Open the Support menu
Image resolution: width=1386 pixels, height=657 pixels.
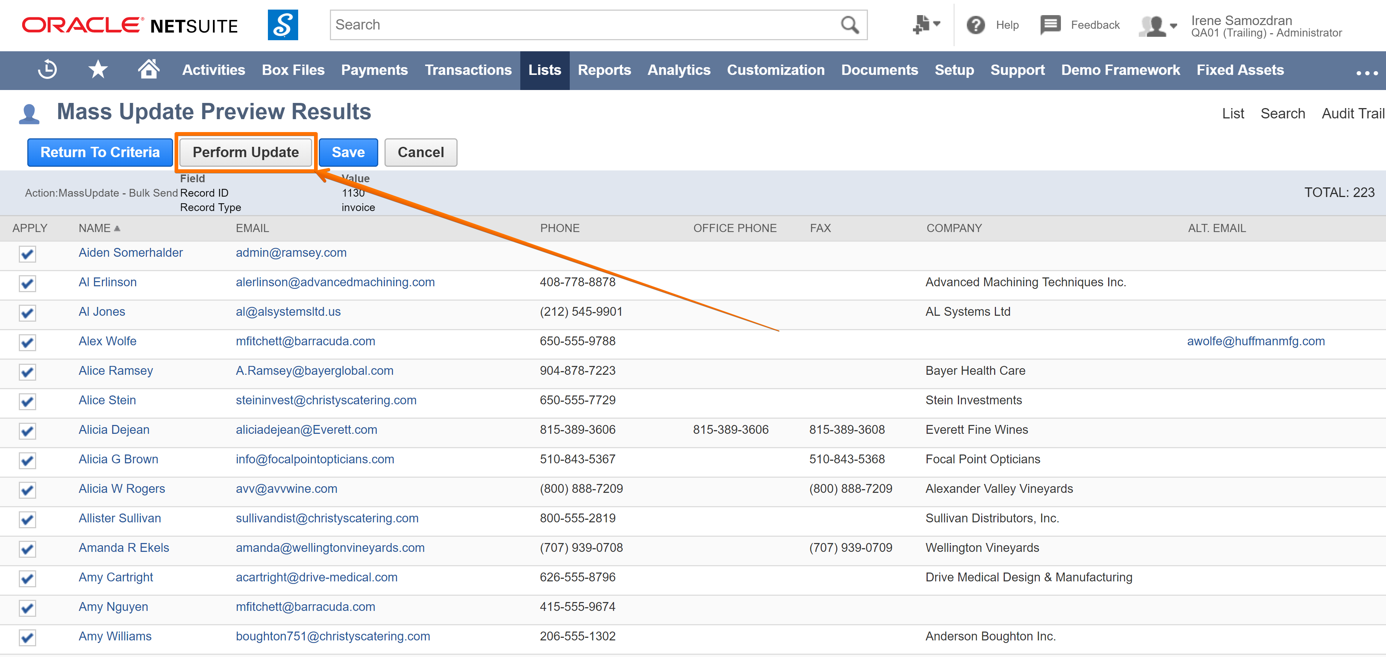point(1017,70)
